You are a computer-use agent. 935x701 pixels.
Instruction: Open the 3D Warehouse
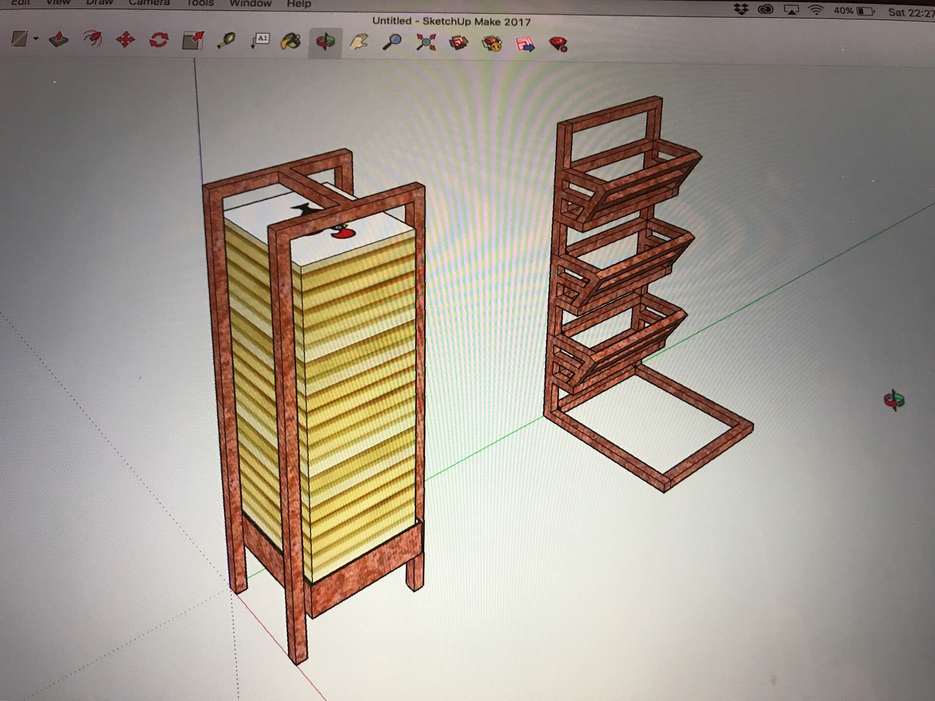pos(458,43)
